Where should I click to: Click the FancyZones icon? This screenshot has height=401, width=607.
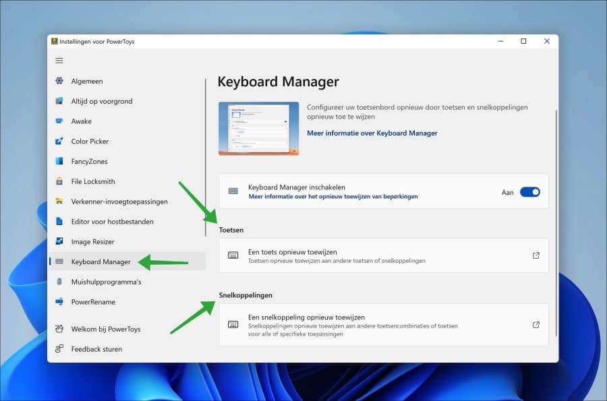[59, 161]
